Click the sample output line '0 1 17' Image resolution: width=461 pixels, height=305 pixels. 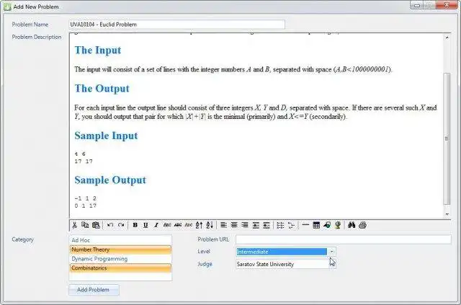[85, 205]
